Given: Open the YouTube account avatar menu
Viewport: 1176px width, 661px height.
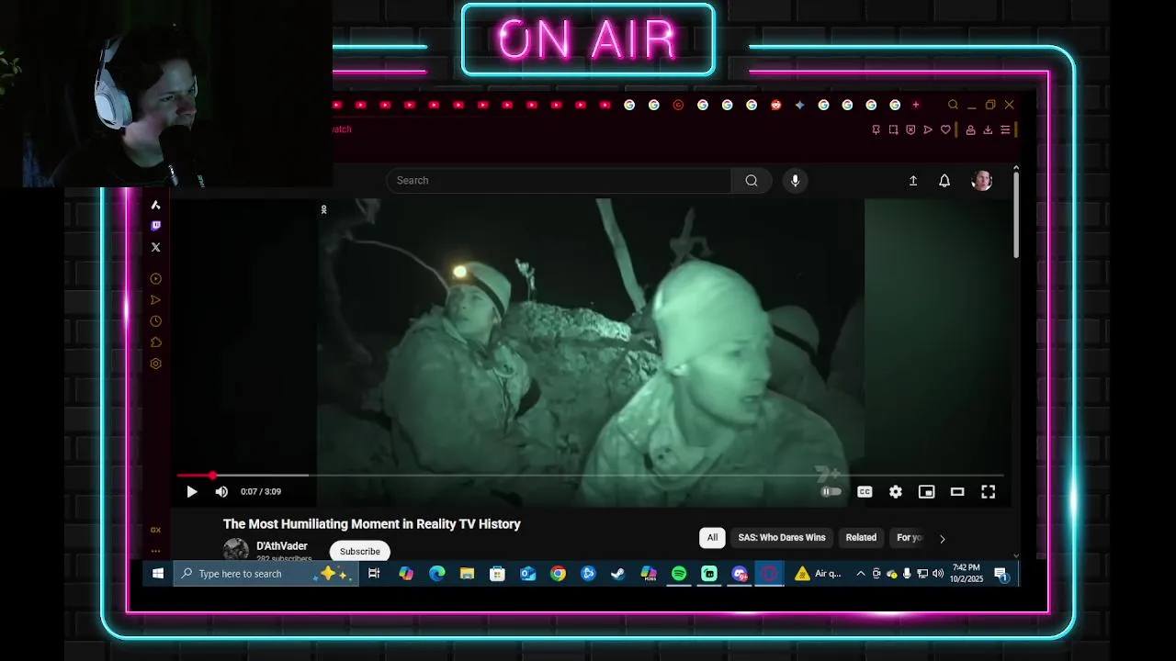Looking at the screenshot, I should click(982, 181).
